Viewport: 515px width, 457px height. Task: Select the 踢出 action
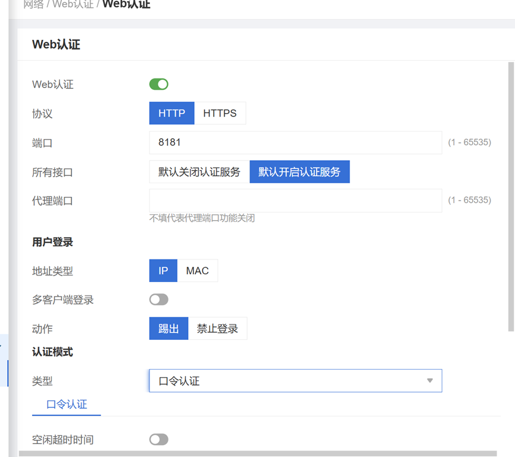tap(168, 328)
